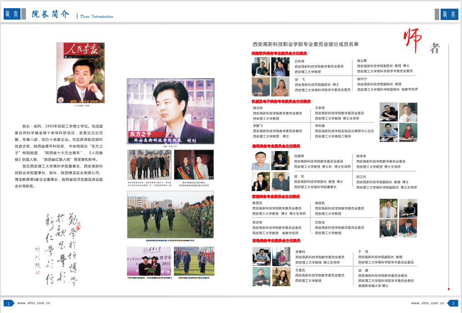Click the school logo in the top-right header
The height and width of the screenshot is (313, 462).
449,14
